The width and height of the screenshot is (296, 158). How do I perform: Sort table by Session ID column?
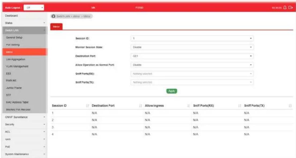[88, 106]
